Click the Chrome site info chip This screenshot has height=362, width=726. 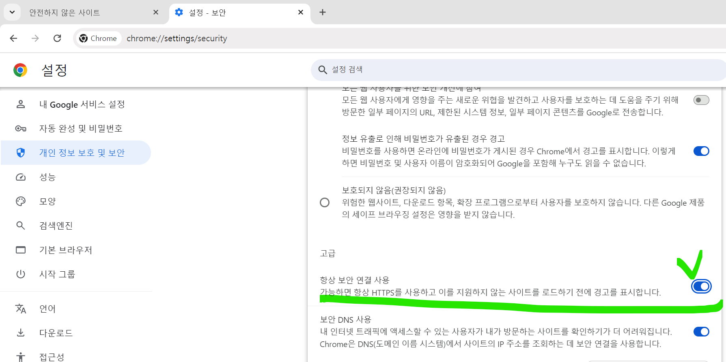coord(98,38)
